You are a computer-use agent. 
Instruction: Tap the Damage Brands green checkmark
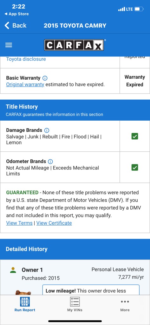[x=135, y=136]
